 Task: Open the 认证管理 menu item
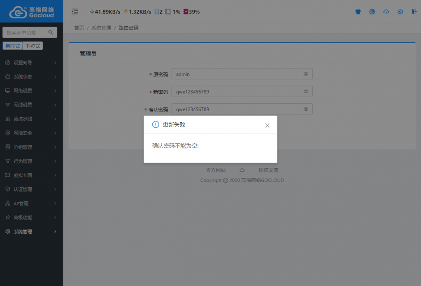point(31,189)
